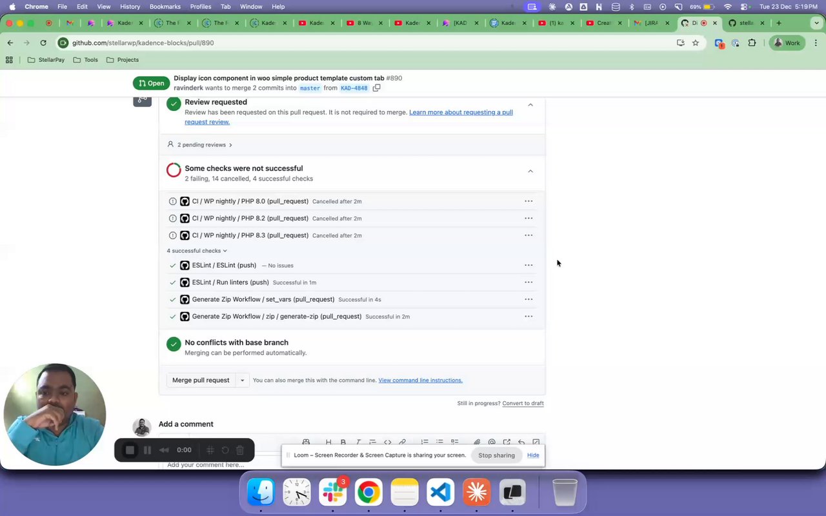Expand the 2 pending reviews section

point(199,145)
